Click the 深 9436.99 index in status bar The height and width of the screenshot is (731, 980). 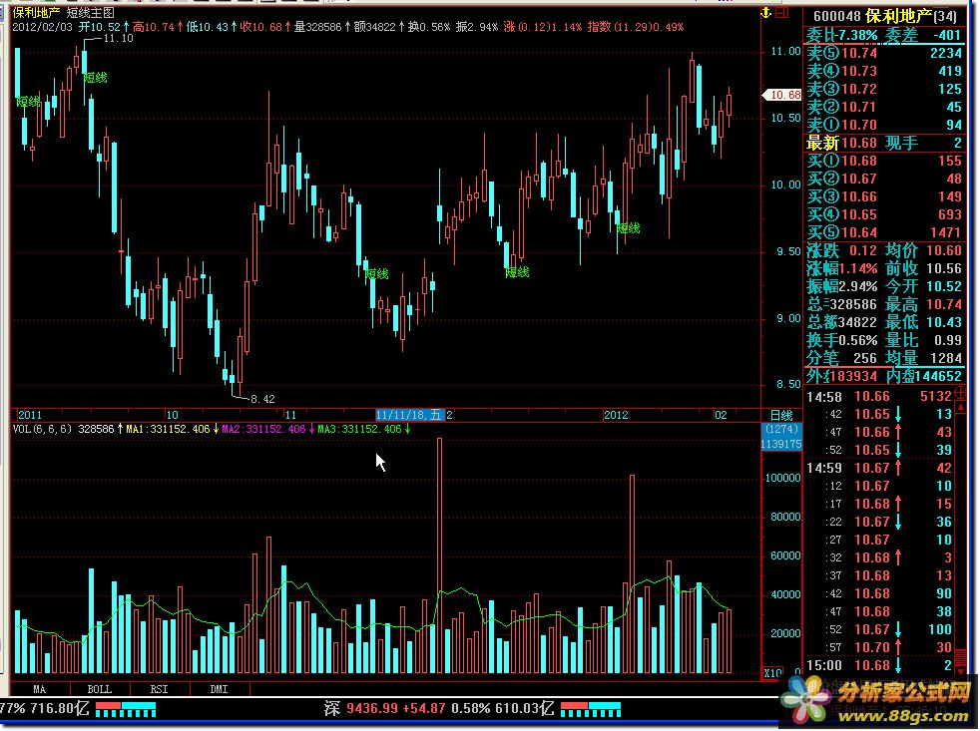(x=360, y=708)
